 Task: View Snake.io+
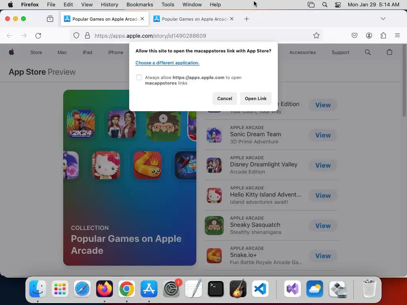click(x=323, y=256)
